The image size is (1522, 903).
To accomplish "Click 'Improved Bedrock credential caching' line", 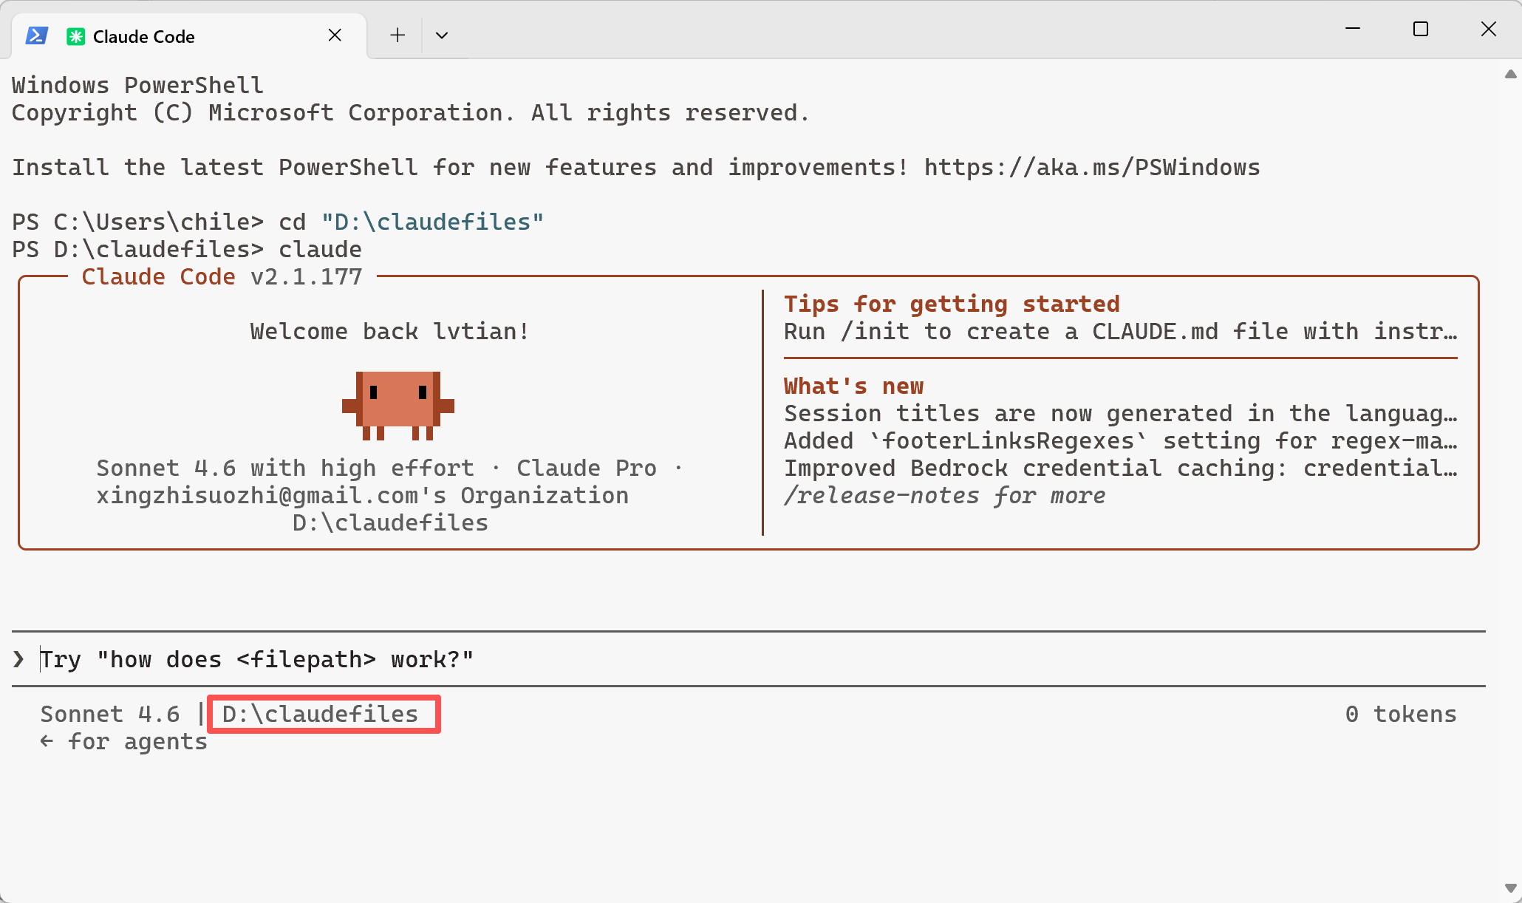I will (x=1120, y=468).
